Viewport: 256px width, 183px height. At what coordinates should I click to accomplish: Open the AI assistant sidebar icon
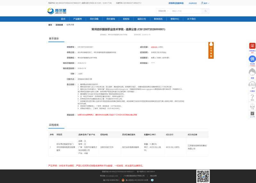pyautogui.click(x=252, y=85)
